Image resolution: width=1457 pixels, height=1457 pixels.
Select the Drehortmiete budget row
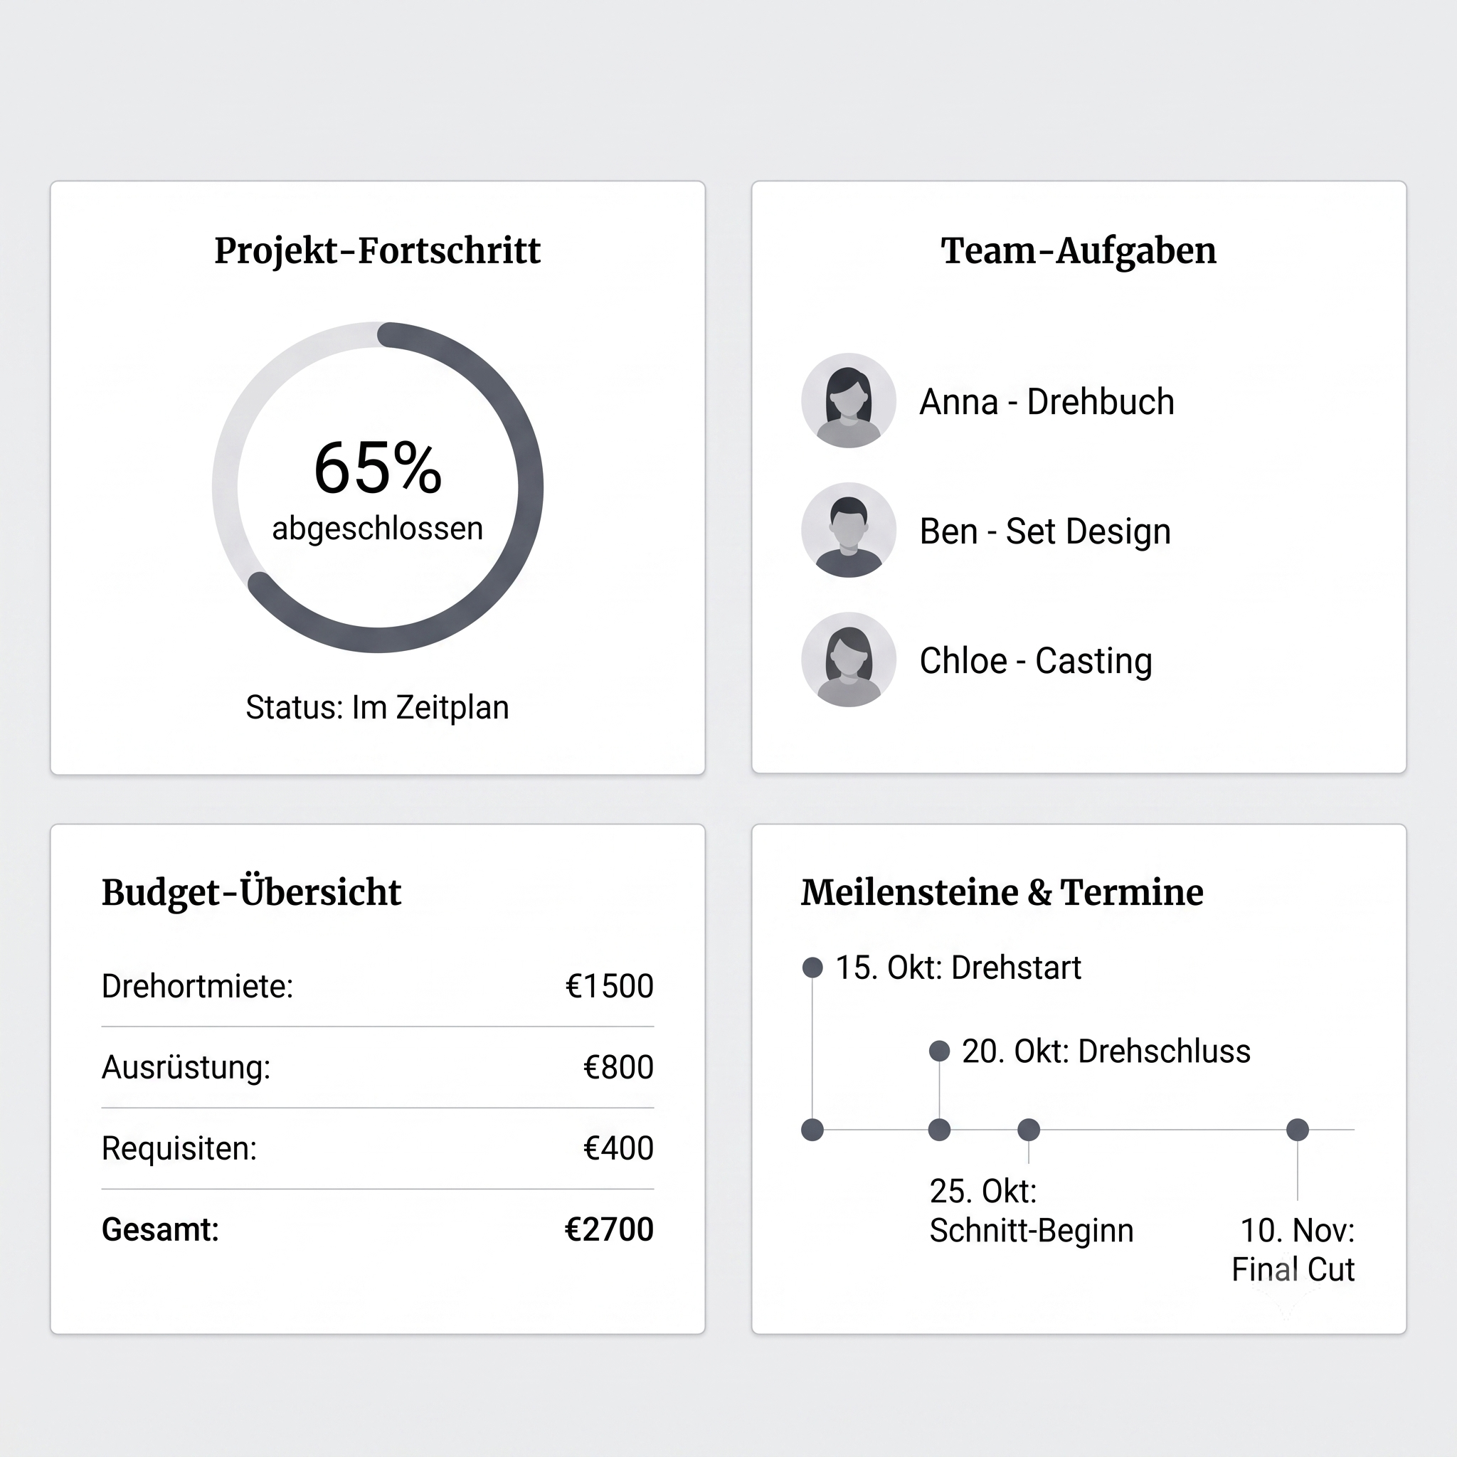pos(378,985)
